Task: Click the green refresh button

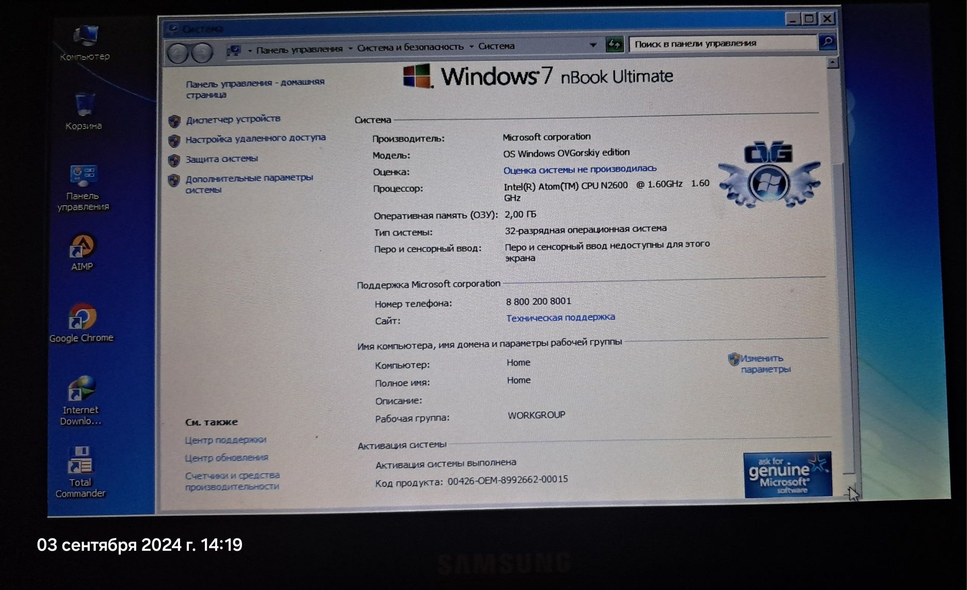Action: 614,44
